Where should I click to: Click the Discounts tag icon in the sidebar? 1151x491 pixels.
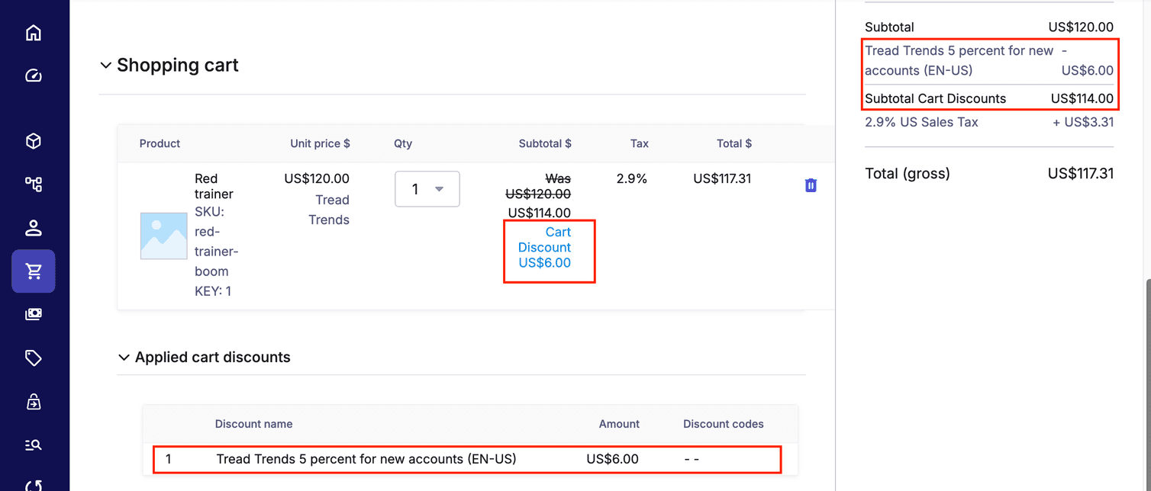click(x=34, y=358)
